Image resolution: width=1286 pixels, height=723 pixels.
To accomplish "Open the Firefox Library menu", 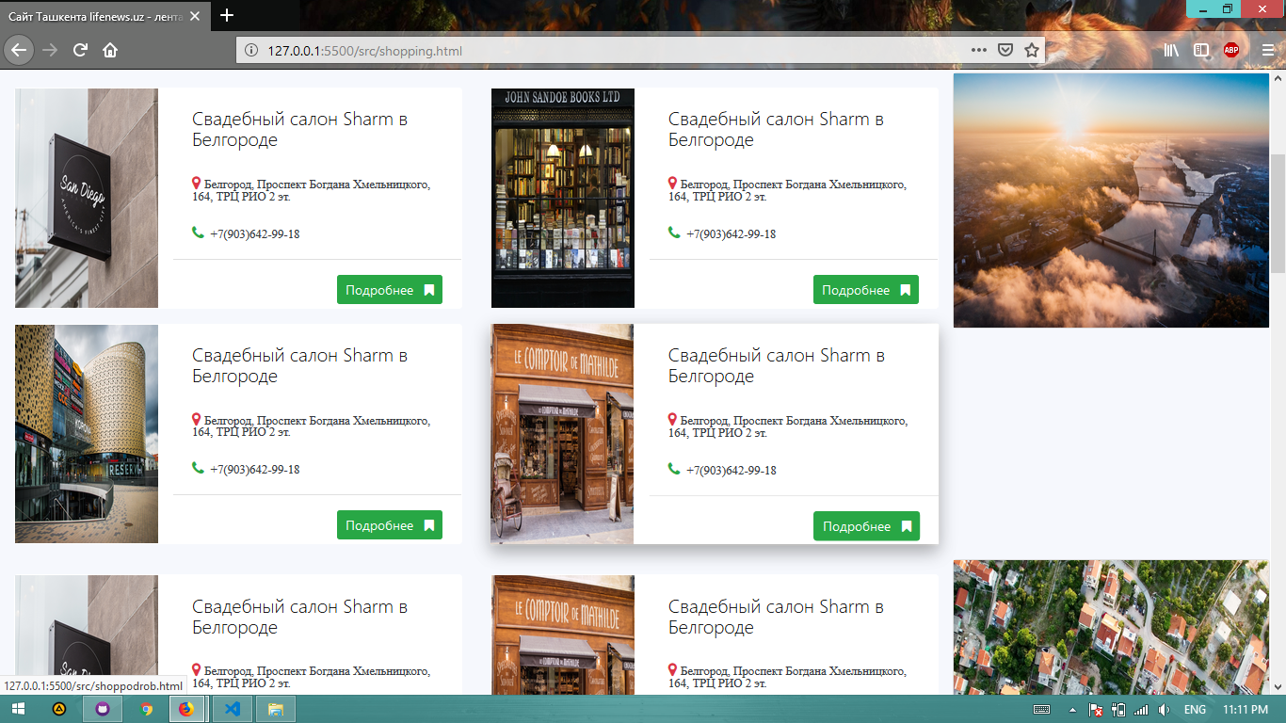I will coord(1171,51).
